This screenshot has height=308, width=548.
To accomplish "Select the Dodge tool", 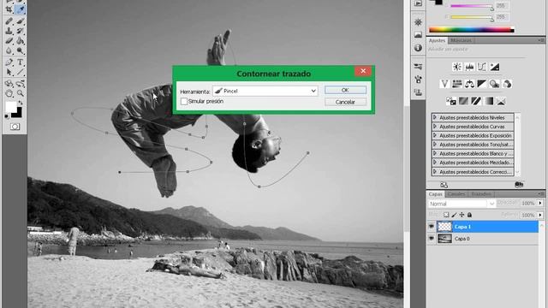I will pyautogui.click(x=21, y=51).
